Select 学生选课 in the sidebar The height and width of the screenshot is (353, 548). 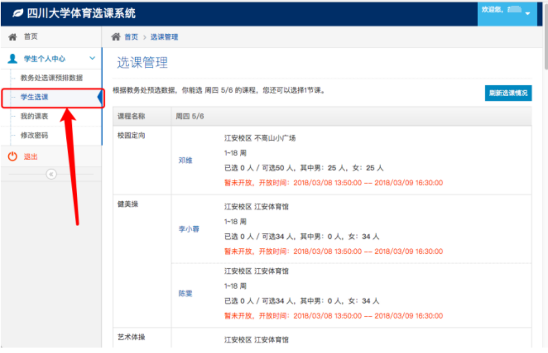[35, 97]
